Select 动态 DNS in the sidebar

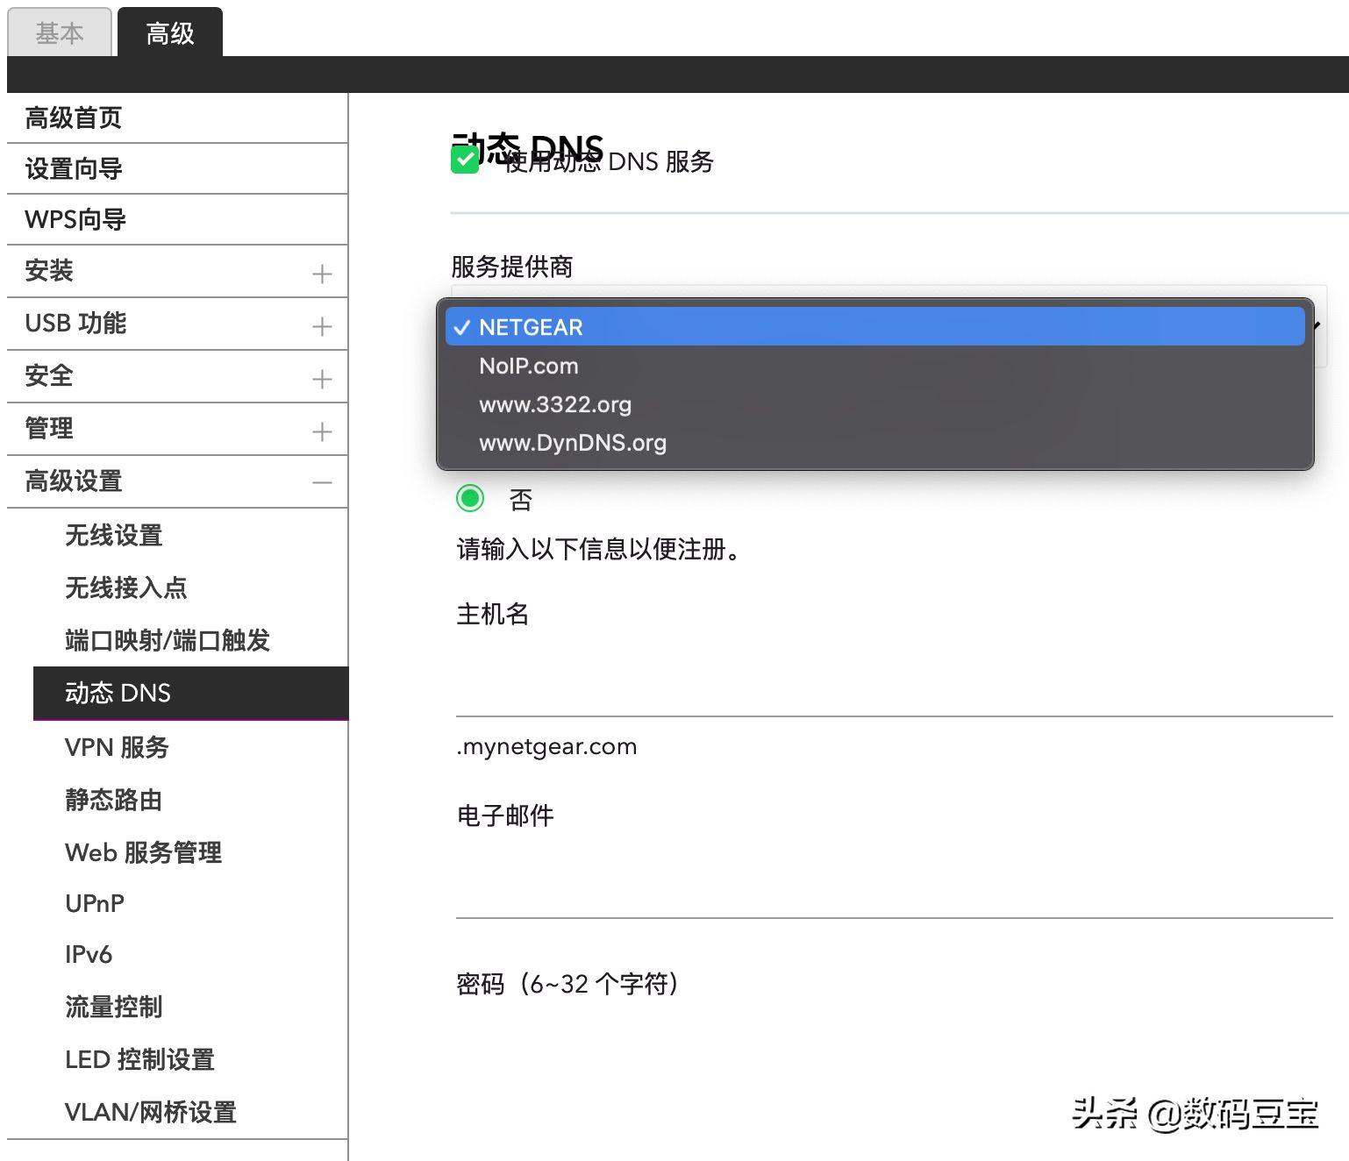pos(190,693)
